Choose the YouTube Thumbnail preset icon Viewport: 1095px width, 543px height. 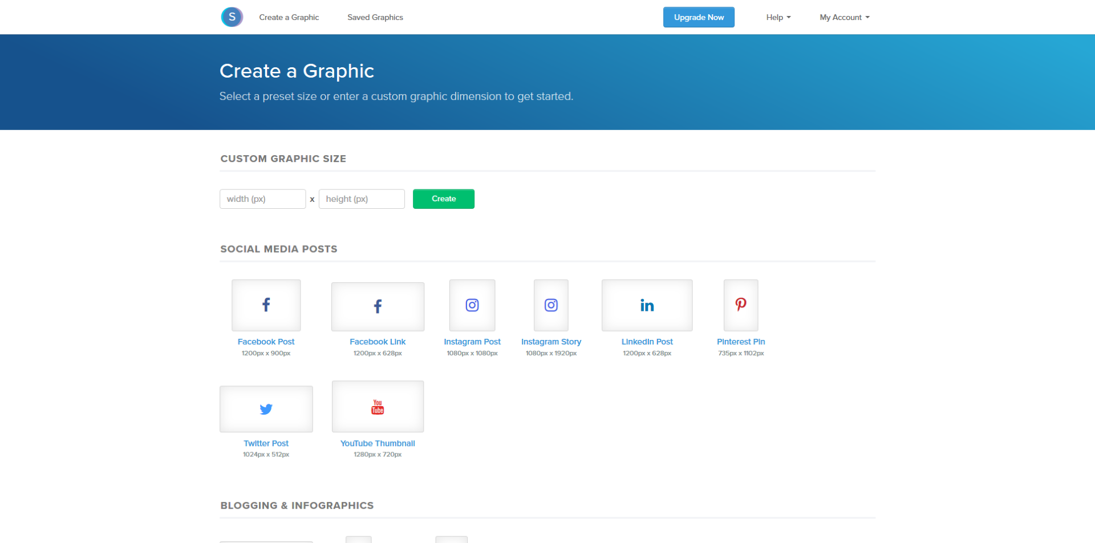click(x=378, y=407)
